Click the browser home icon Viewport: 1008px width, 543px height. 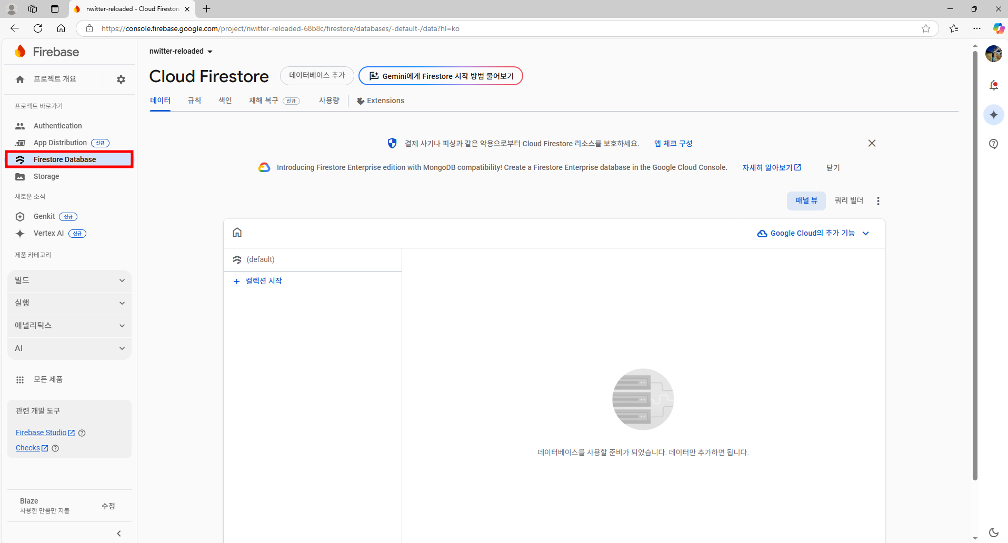pyautogui.click(x=61, y=28)
